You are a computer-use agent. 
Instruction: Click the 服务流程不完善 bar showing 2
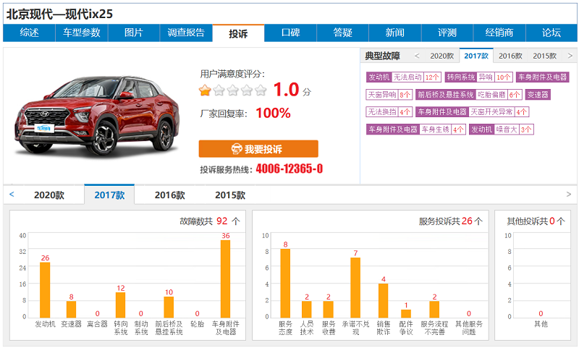coord(435,309)
